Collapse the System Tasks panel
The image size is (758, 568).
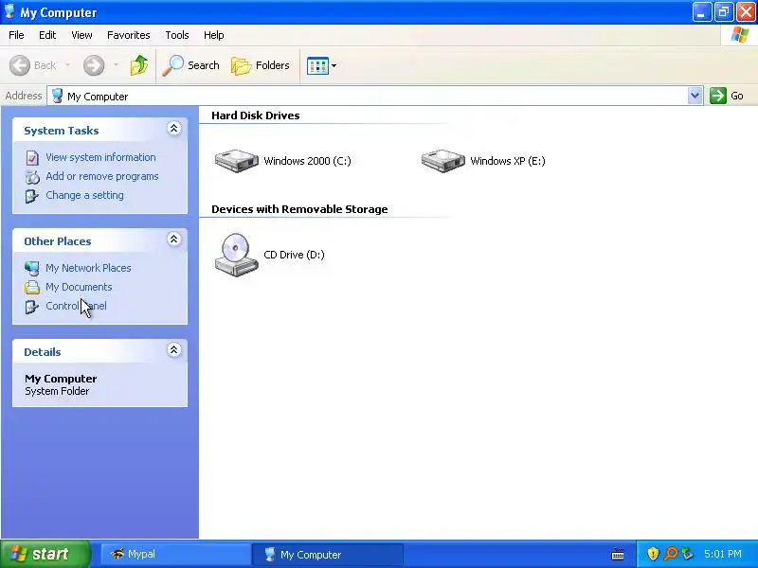pos(174,129)
